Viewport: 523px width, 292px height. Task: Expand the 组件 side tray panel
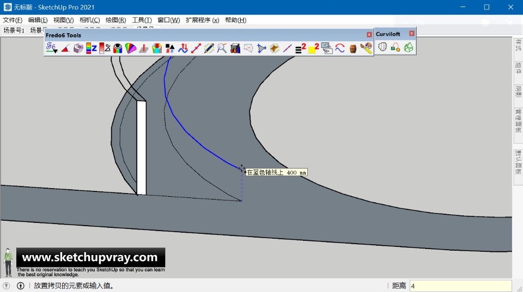(518, 69)
